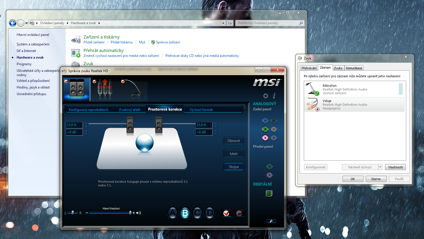The height and width of the screenshot is (239, 424).
Task: Open the address bar history dropdown
Action: pyautogui.click(x=223, y=23)
